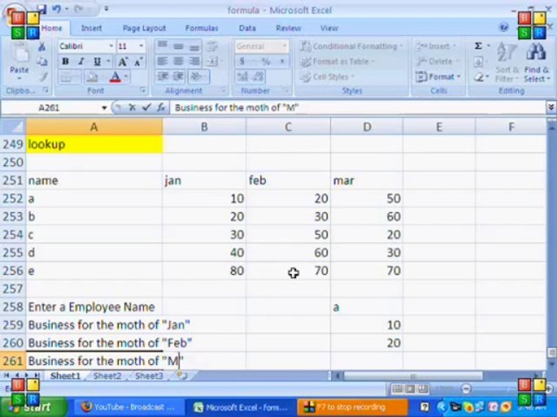
Task: Click the AutoSum sigma icon
Action: pos(479,46)
